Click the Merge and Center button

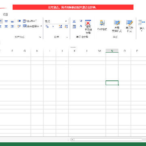tap(31, 26)
